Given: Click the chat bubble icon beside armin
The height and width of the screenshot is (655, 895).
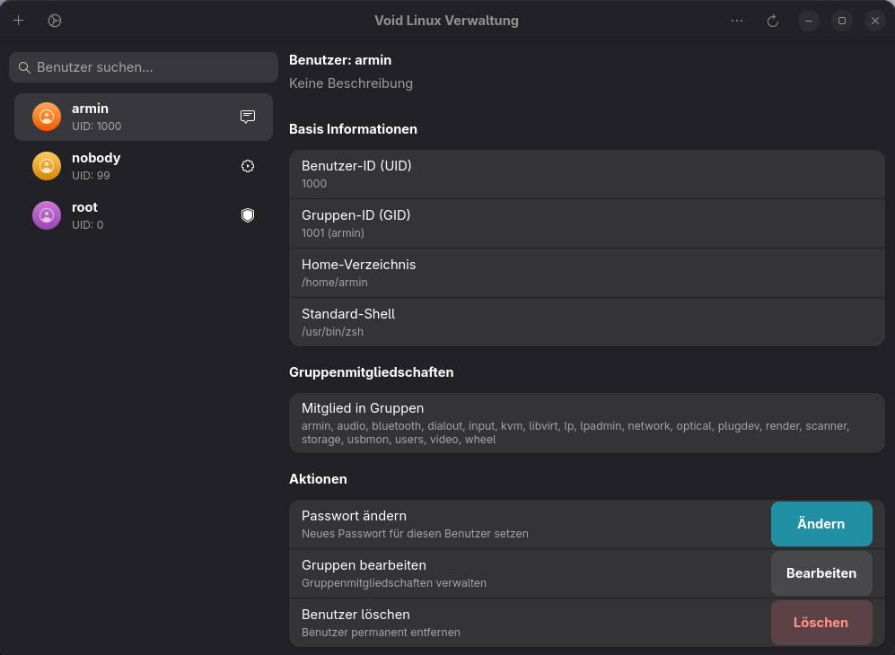Looking at the screenshot, I should click(248, 117).
